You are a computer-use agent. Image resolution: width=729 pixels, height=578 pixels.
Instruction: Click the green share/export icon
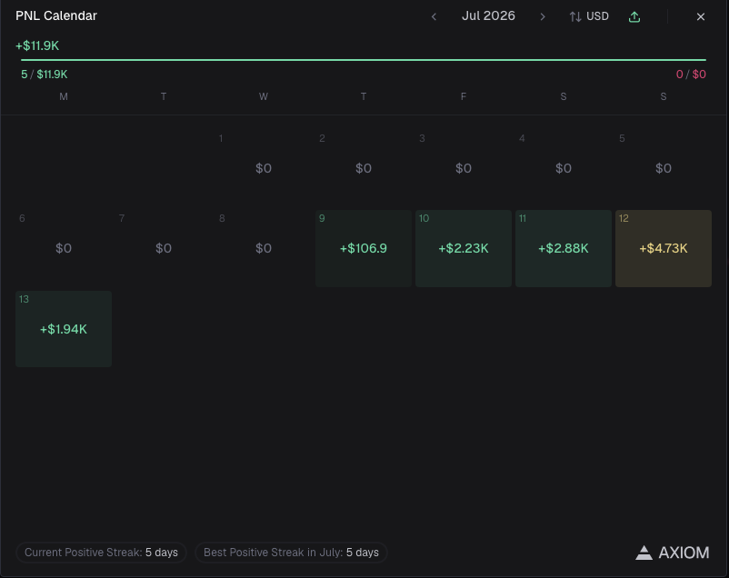[634, 16]
